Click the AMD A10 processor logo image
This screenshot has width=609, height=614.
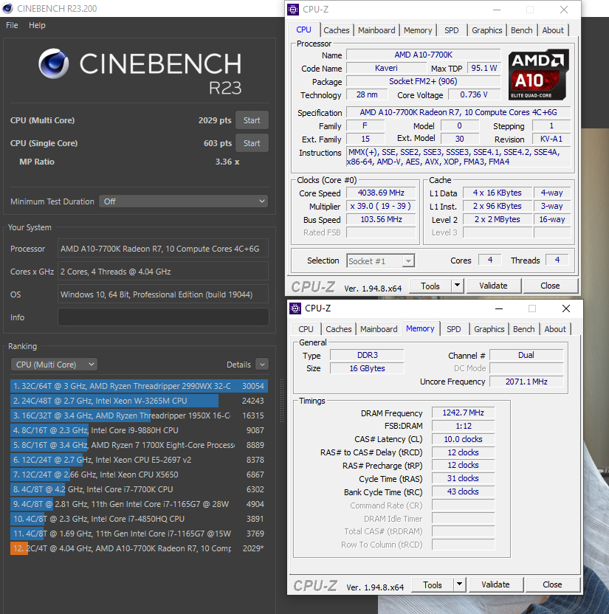tap(539, 75)
